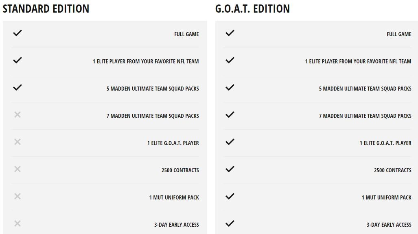Select the Standard Edition heading
Image resolution: width=418 pixels, height=234 pixels.
click(x=46, y=9)
